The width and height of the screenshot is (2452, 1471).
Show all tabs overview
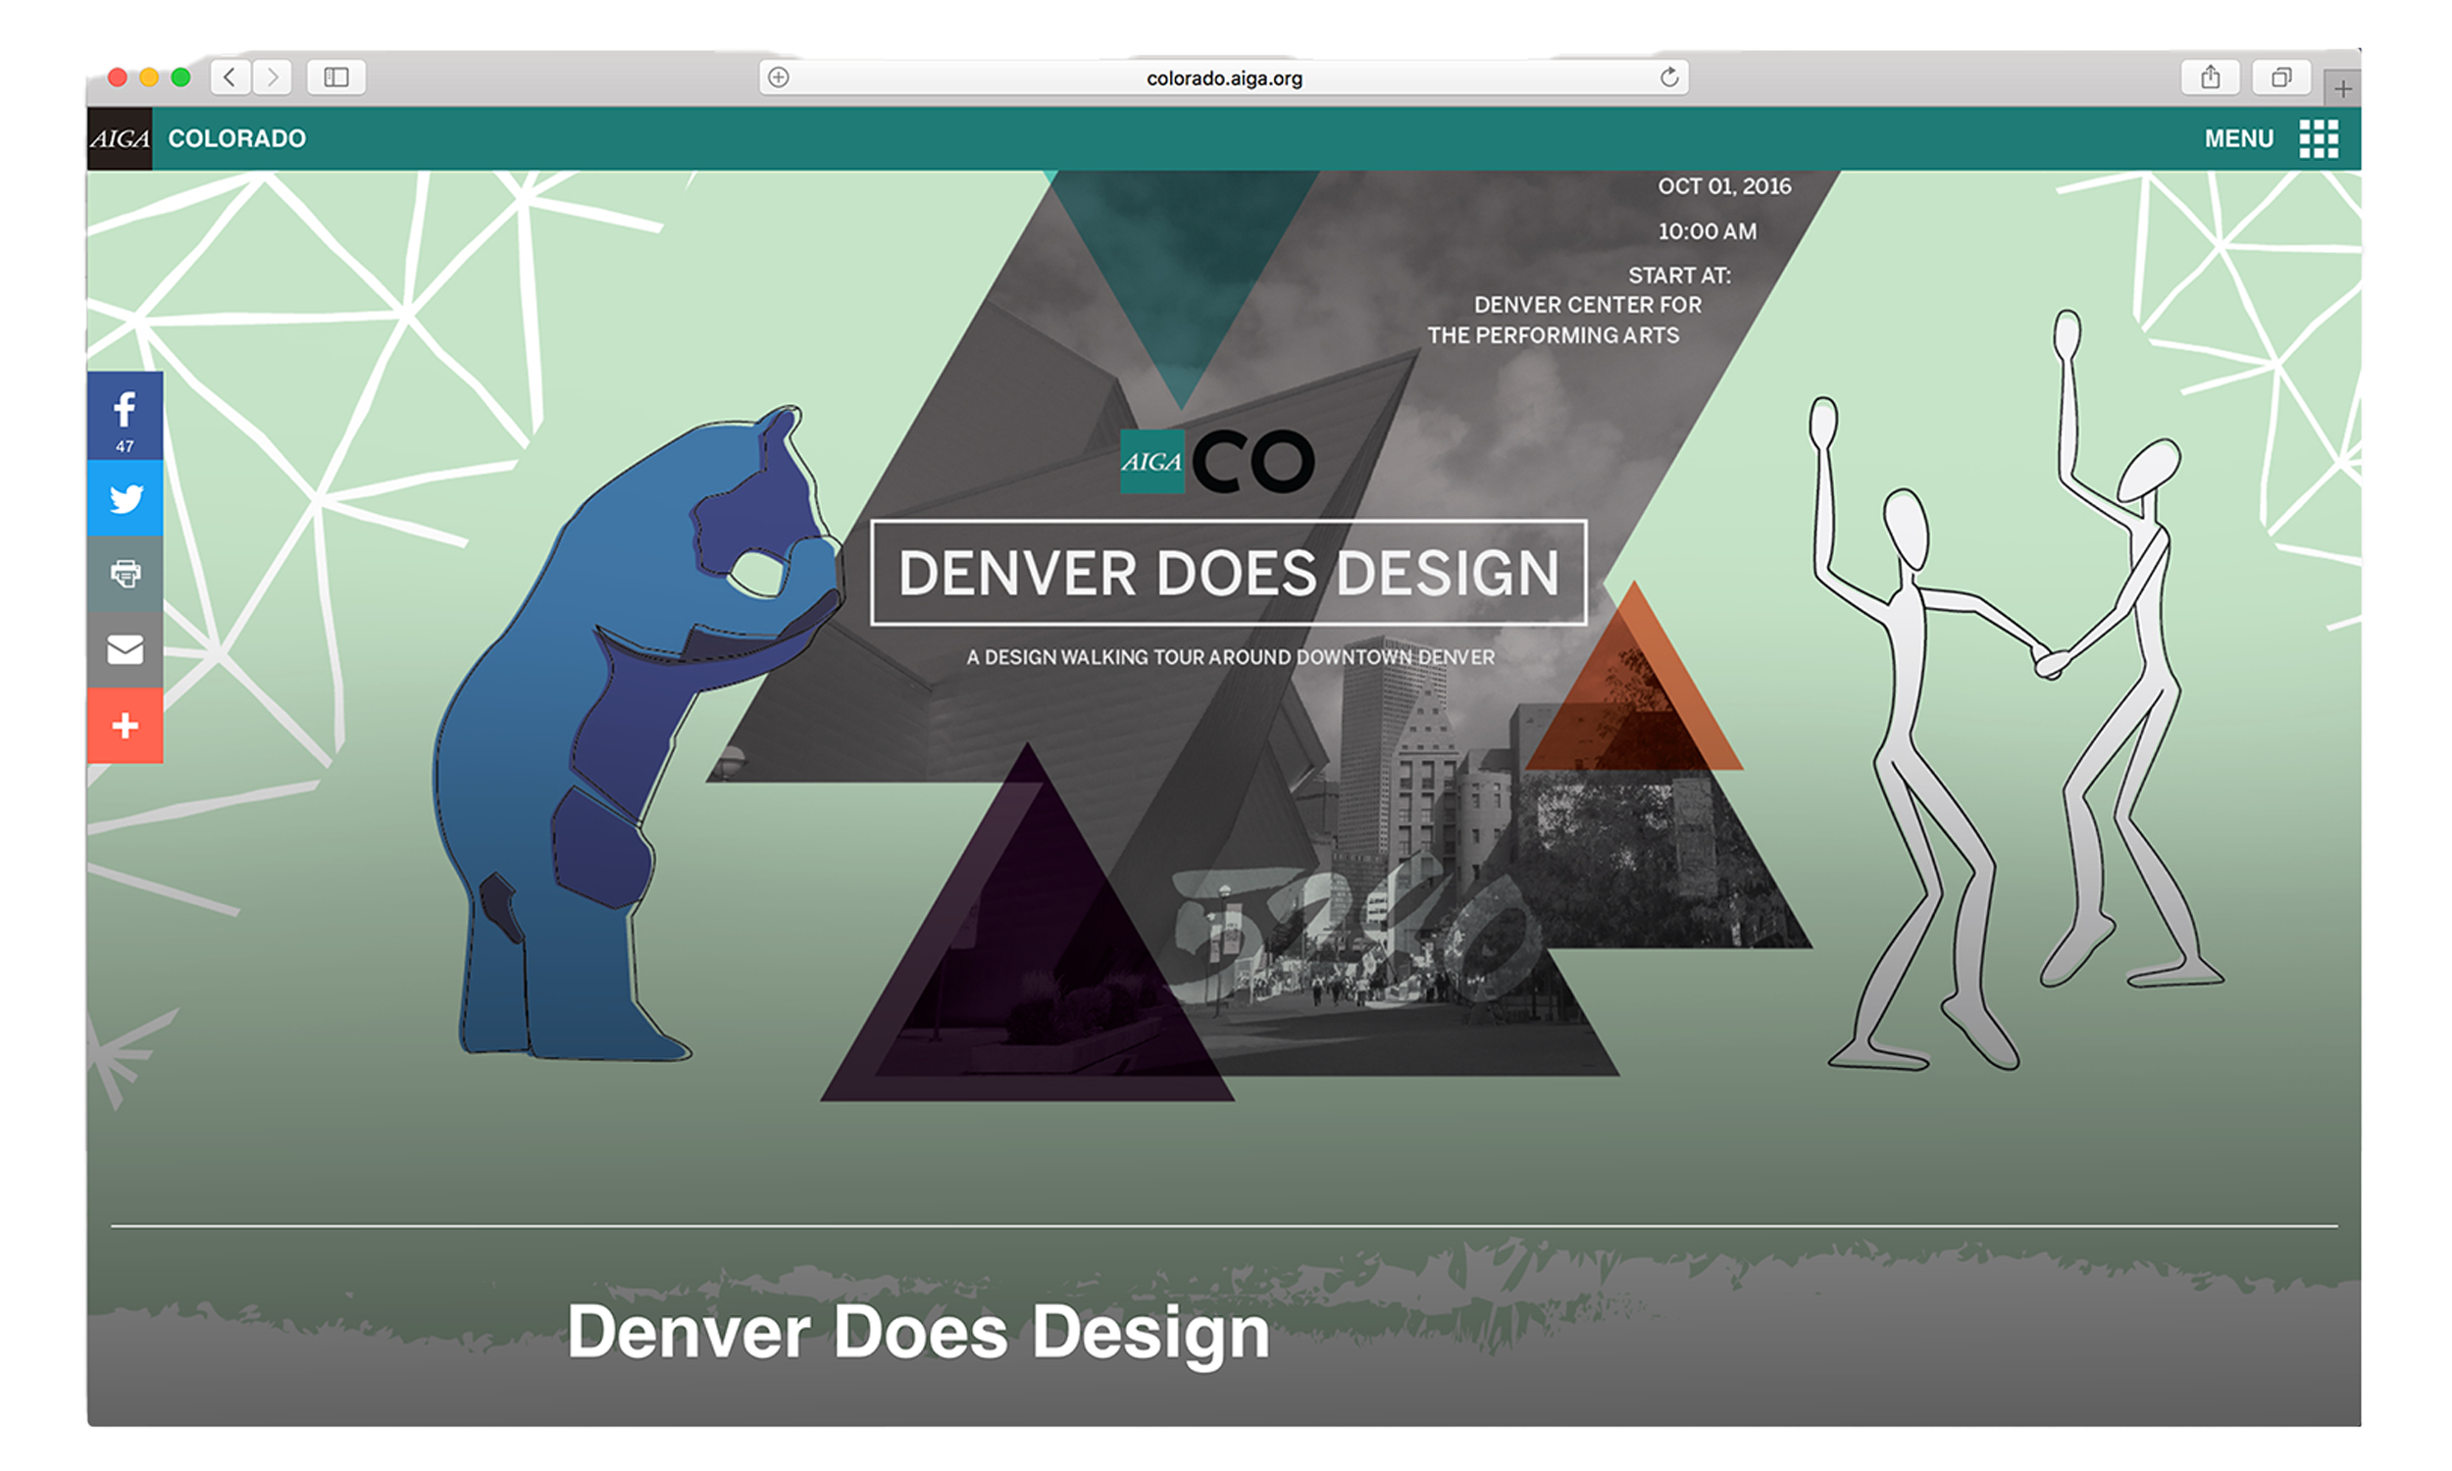[2281, 77]
